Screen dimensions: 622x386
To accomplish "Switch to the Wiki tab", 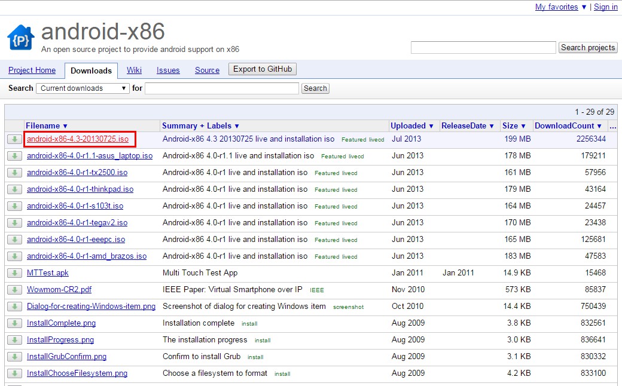I will (x=134, y=71).
